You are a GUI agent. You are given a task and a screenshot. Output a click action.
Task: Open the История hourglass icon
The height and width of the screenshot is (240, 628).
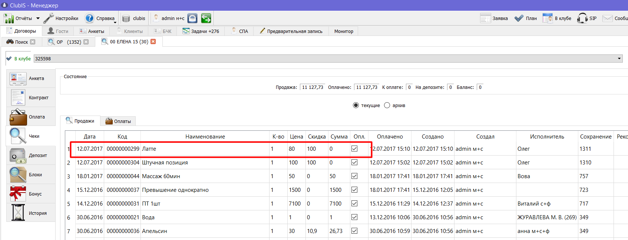click(18, 213)
